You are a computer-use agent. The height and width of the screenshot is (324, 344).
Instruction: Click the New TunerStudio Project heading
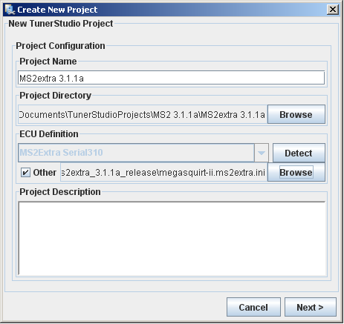[61, 24]
